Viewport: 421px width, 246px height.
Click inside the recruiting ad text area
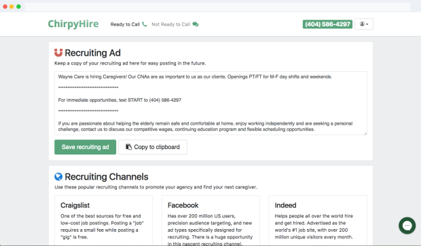[210, 103]
